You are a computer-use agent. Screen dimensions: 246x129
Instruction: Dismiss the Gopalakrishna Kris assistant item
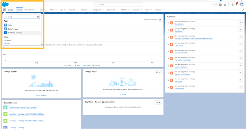click(x=240, y=51)
